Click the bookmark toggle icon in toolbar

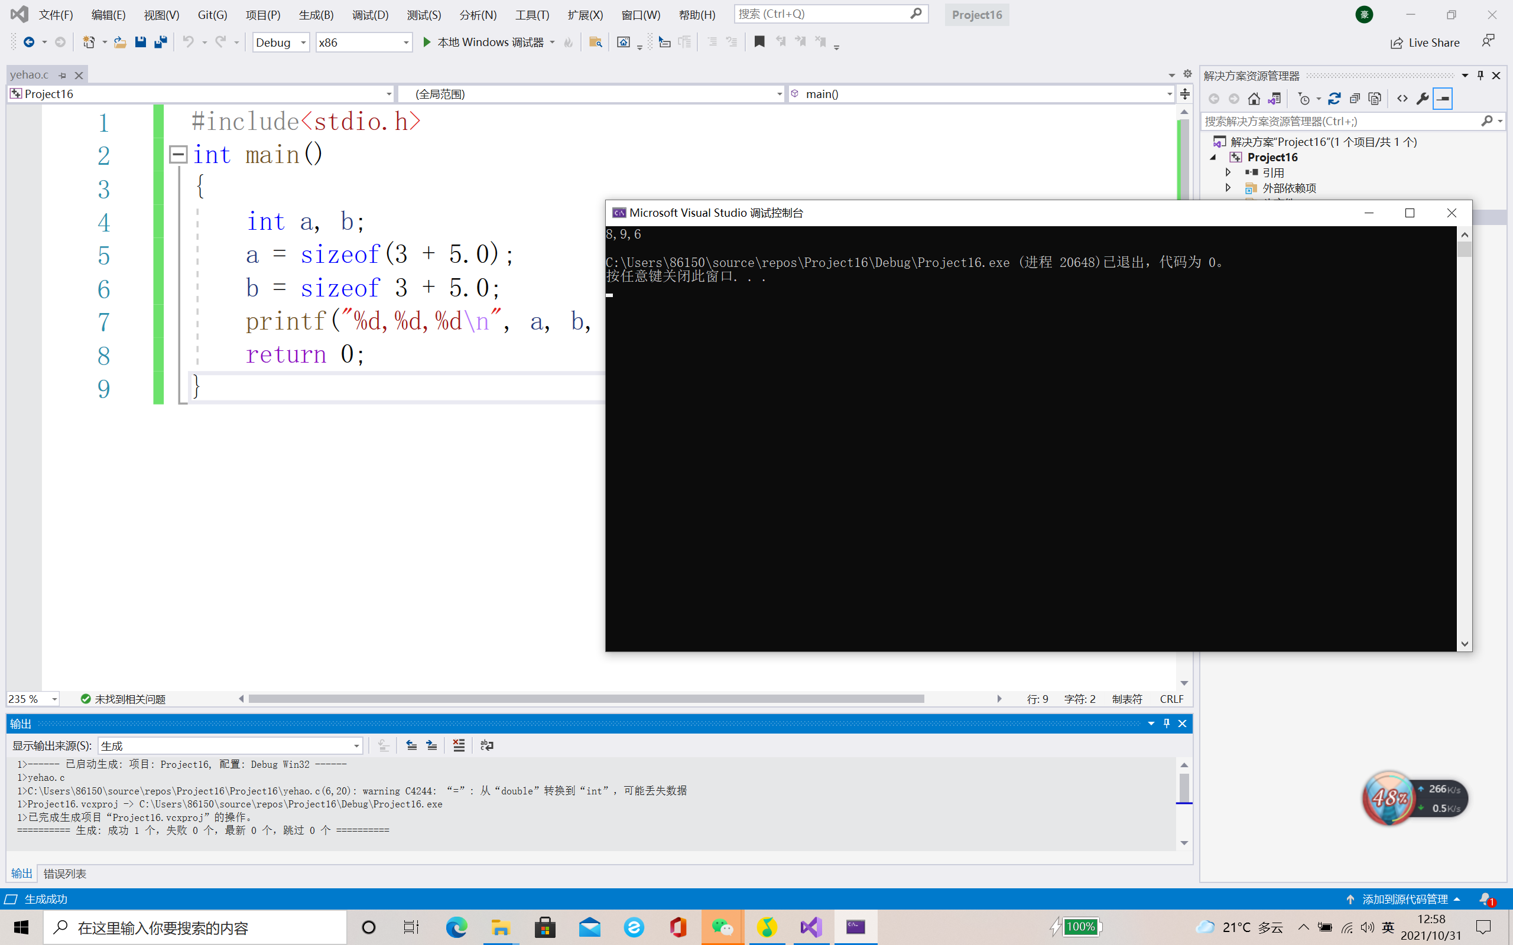(x=759, y=42)
